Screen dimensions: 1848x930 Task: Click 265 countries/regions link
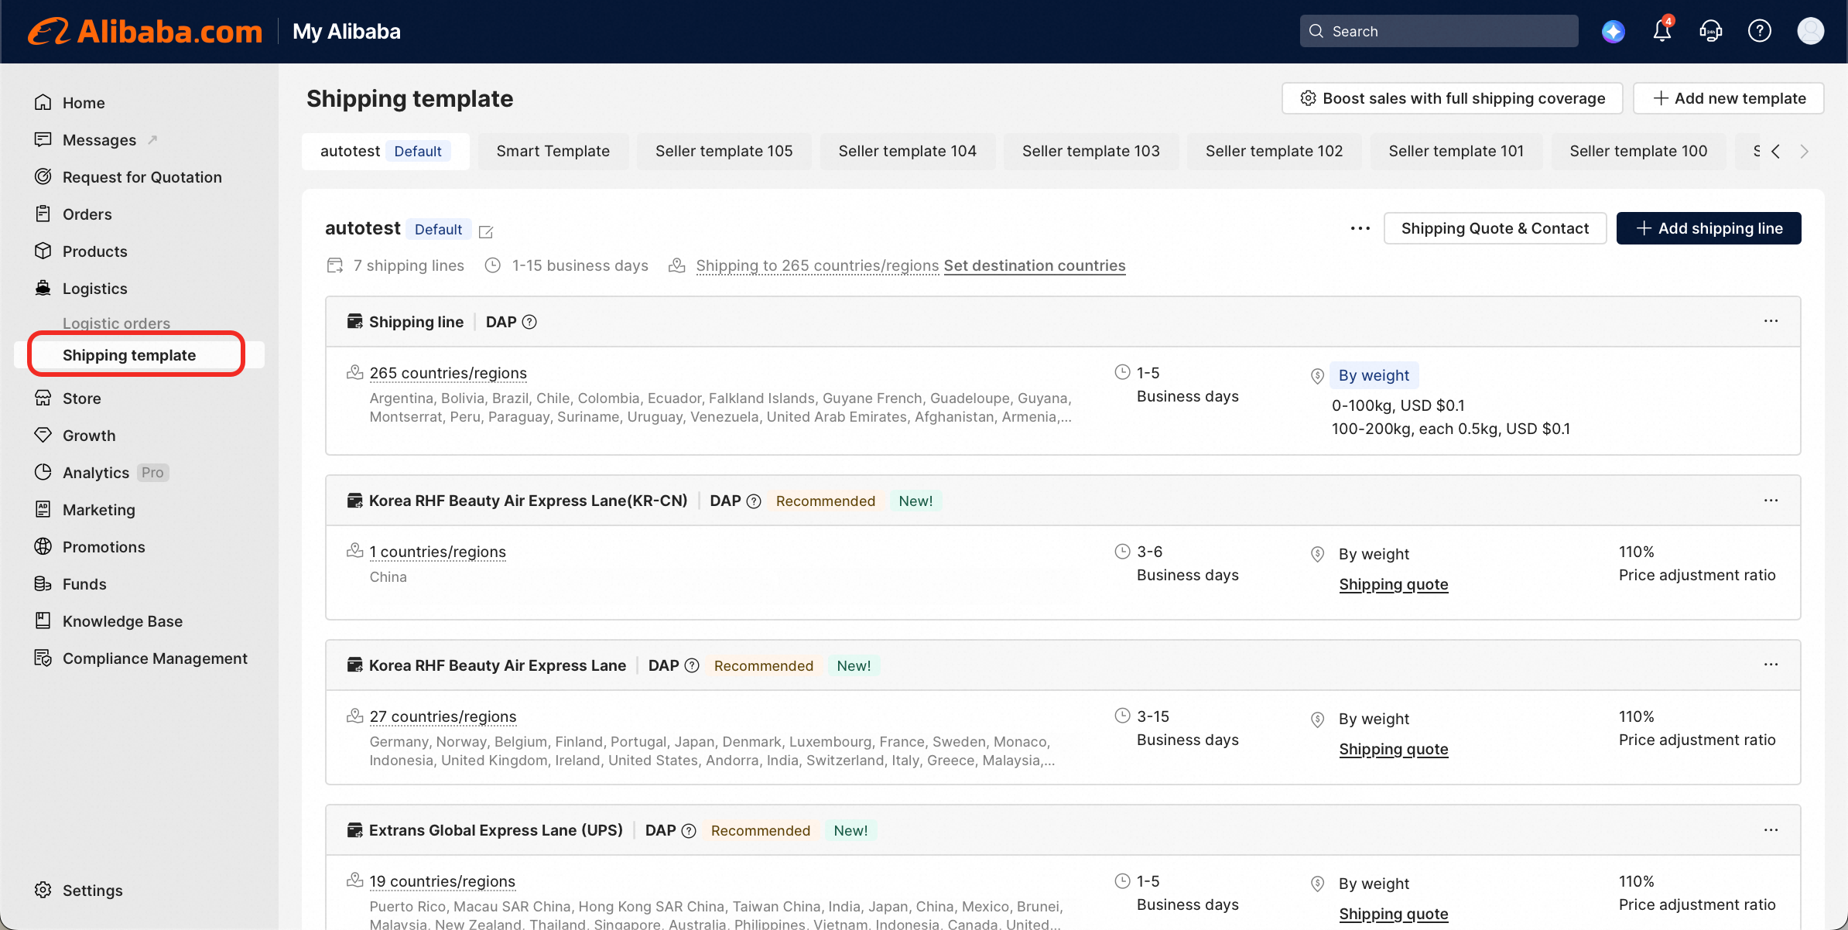coord(448,373)
